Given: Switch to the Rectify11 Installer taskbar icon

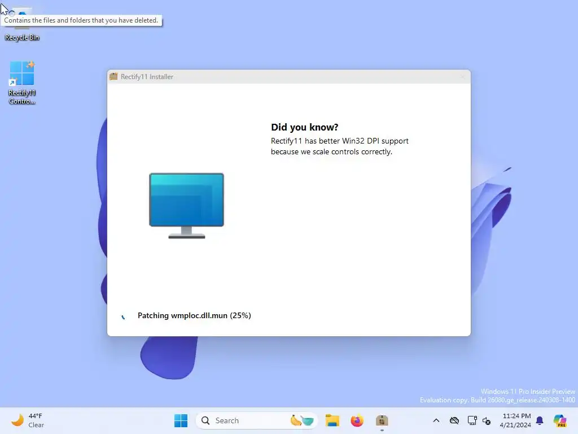Looking at the screenshot, I should [x=382, y=420].
